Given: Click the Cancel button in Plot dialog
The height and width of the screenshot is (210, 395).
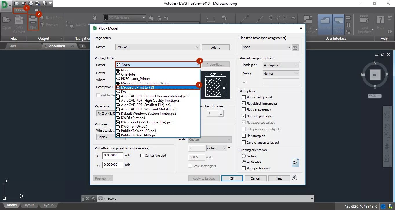Looking at the screenshot, I should tap(255, 178).
